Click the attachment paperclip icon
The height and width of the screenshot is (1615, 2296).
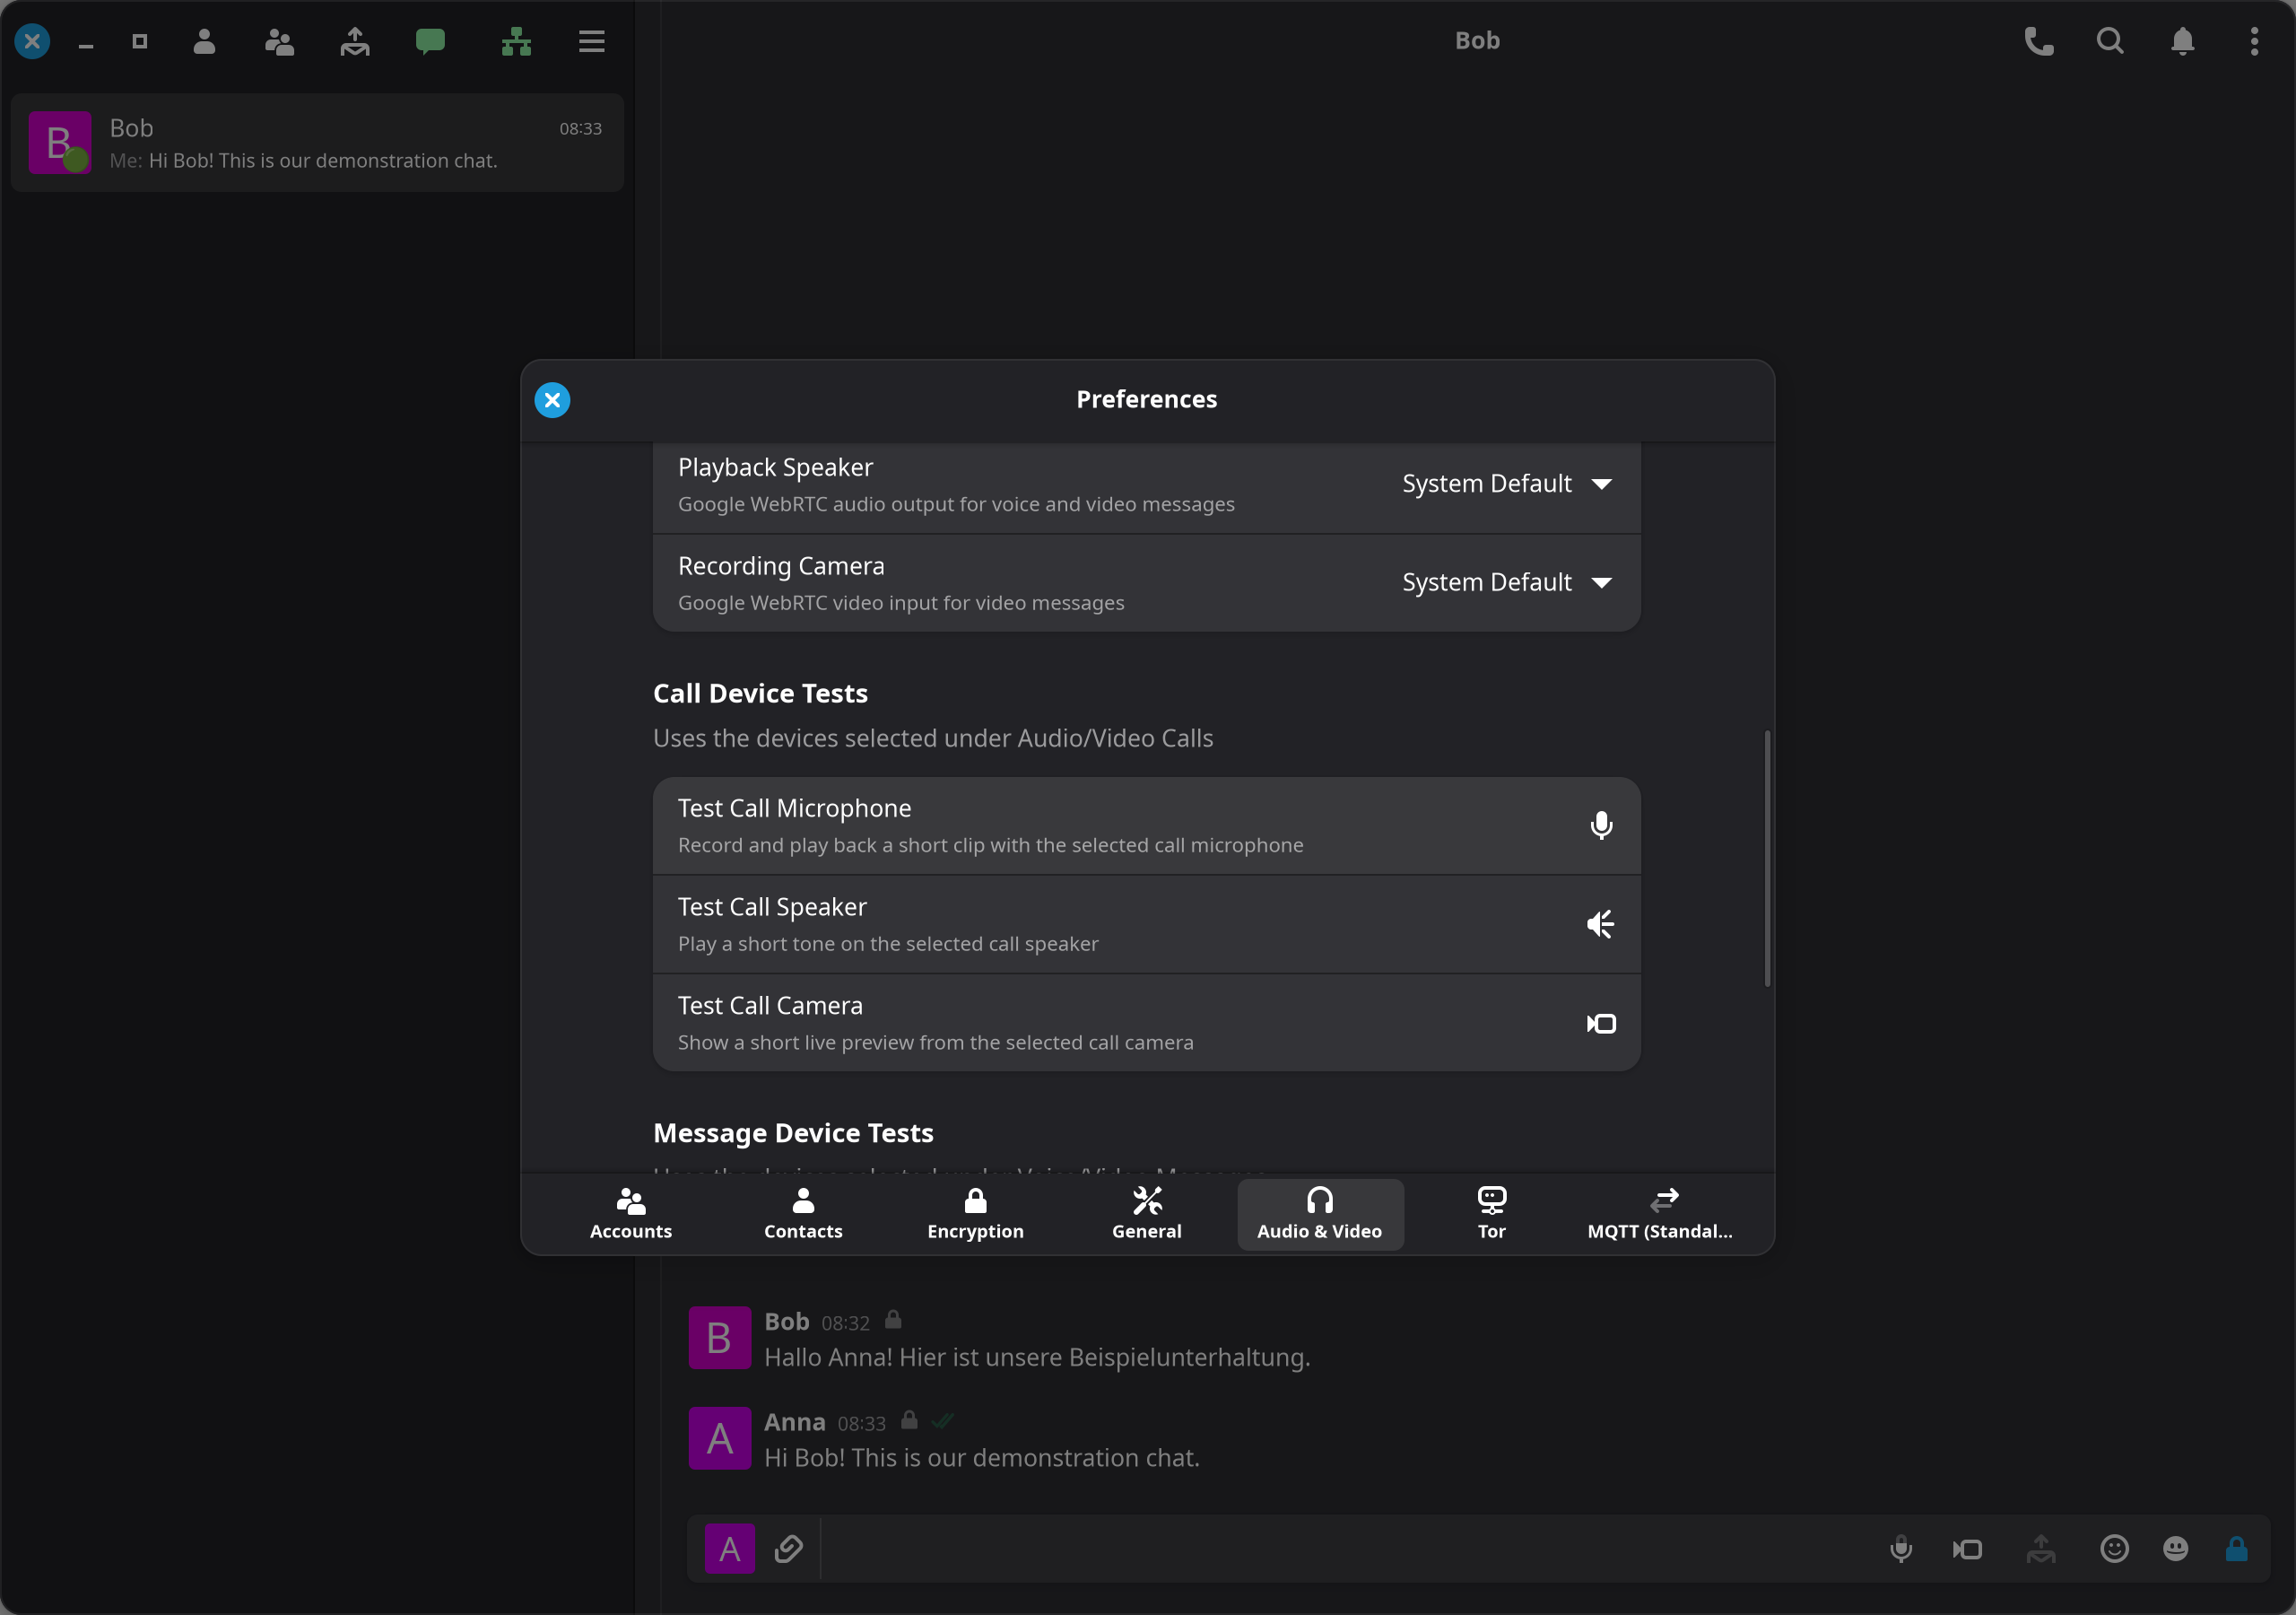click(788, 1548)
